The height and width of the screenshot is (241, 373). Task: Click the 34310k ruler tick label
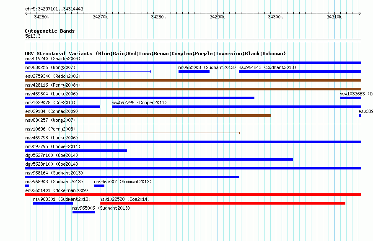(334, 17)
